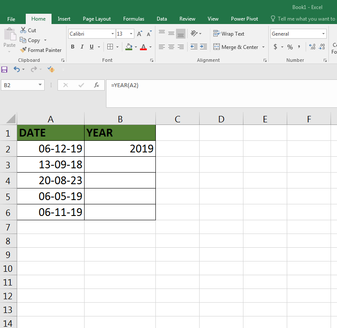Image resolution: width=337 pixels, height=328 pixels.
Task: Open the Alignment group dialog launcher
Action: pos(265,61)
